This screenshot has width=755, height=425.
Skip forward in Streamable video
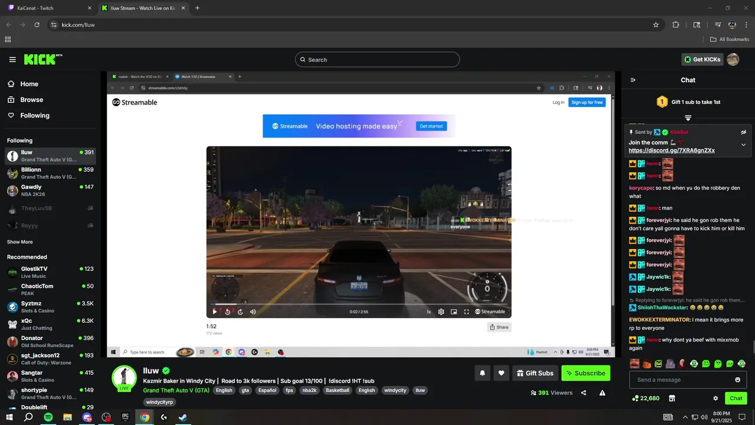pyautogui.click(x=240, y=312)
